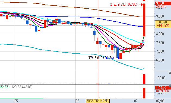Viewport: 171px width, 103px height.
Task: Click the 7,500 price axis label
Action: [x=160, y=43]
